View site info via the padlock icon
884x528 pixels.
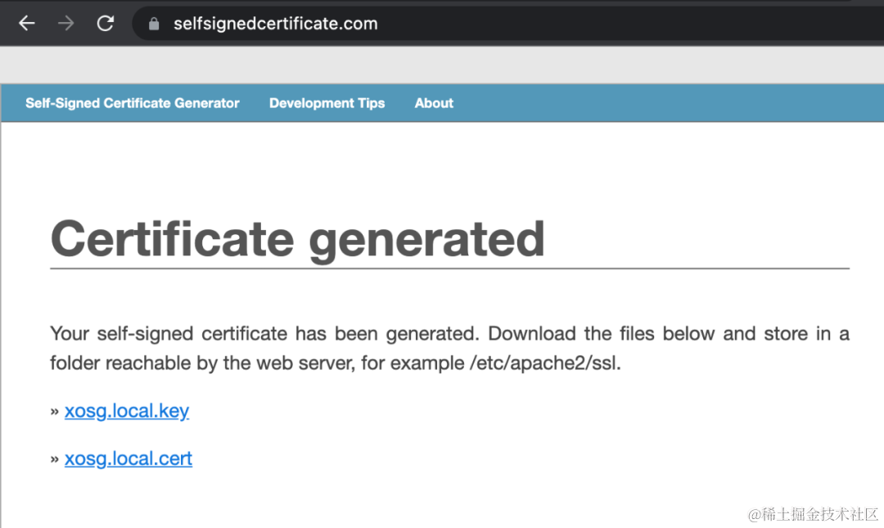(153, 24)
